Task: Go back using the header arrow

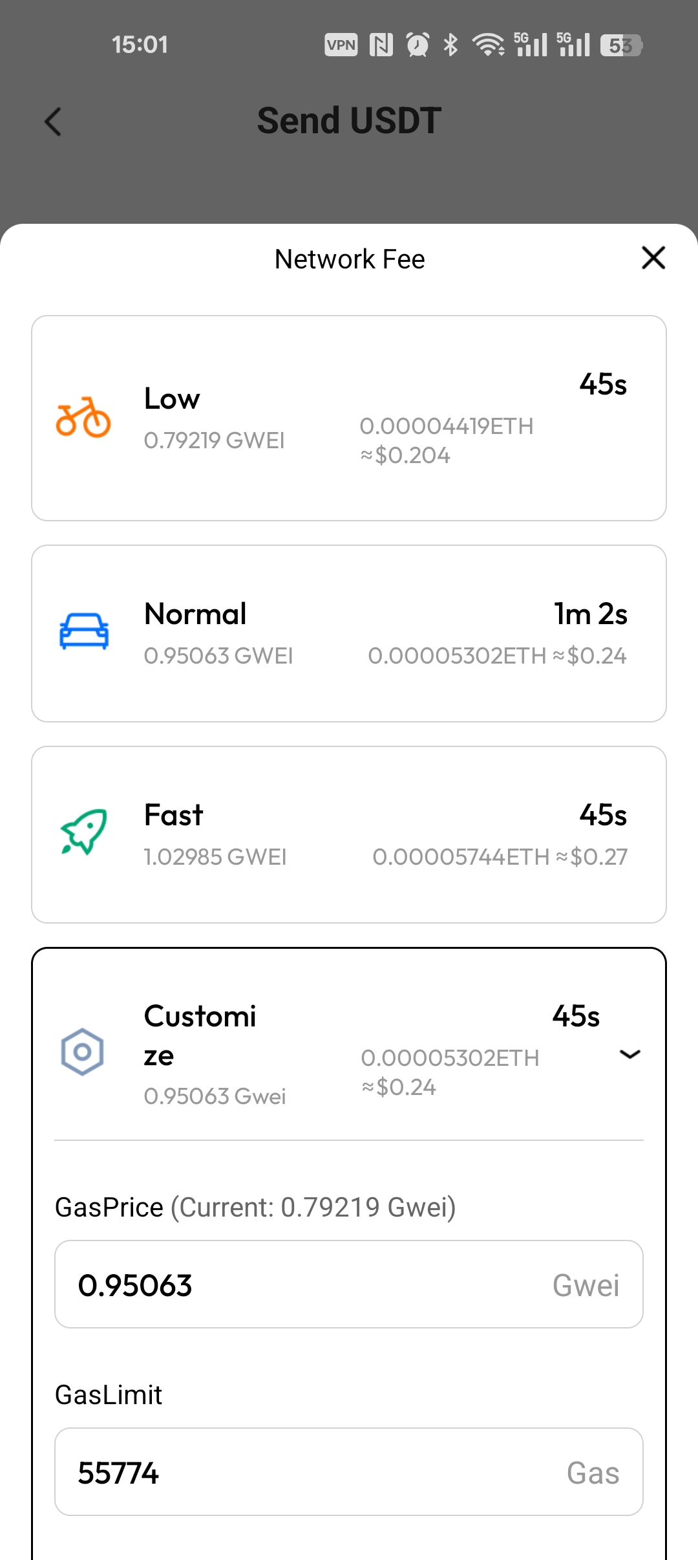Action: 53,122
